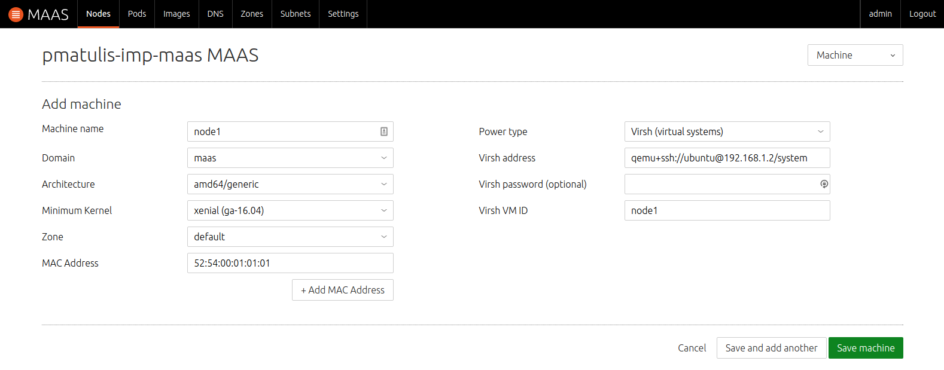Expand the Domain dropdown showing maas
Viewport: 944px width, 370px height.
tap(290, 158)
